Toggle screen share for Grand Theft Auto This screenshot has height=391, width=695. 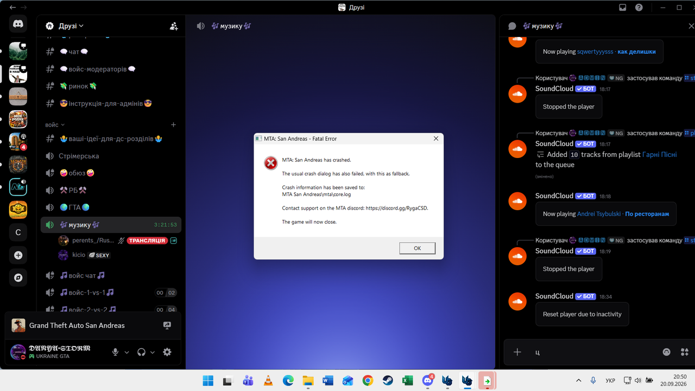point(167,325)
